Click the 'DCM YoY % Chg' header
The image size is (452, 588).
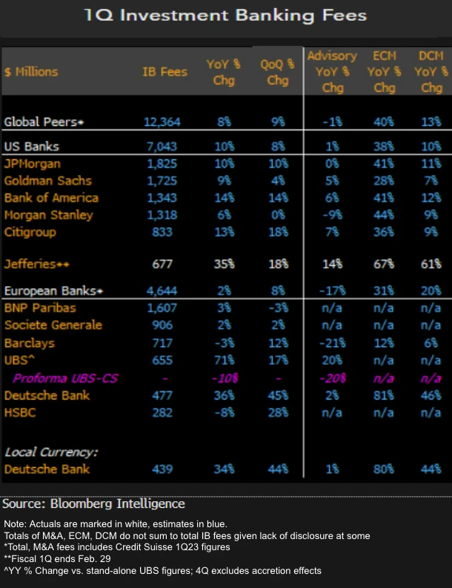click(x=431, y=72)
